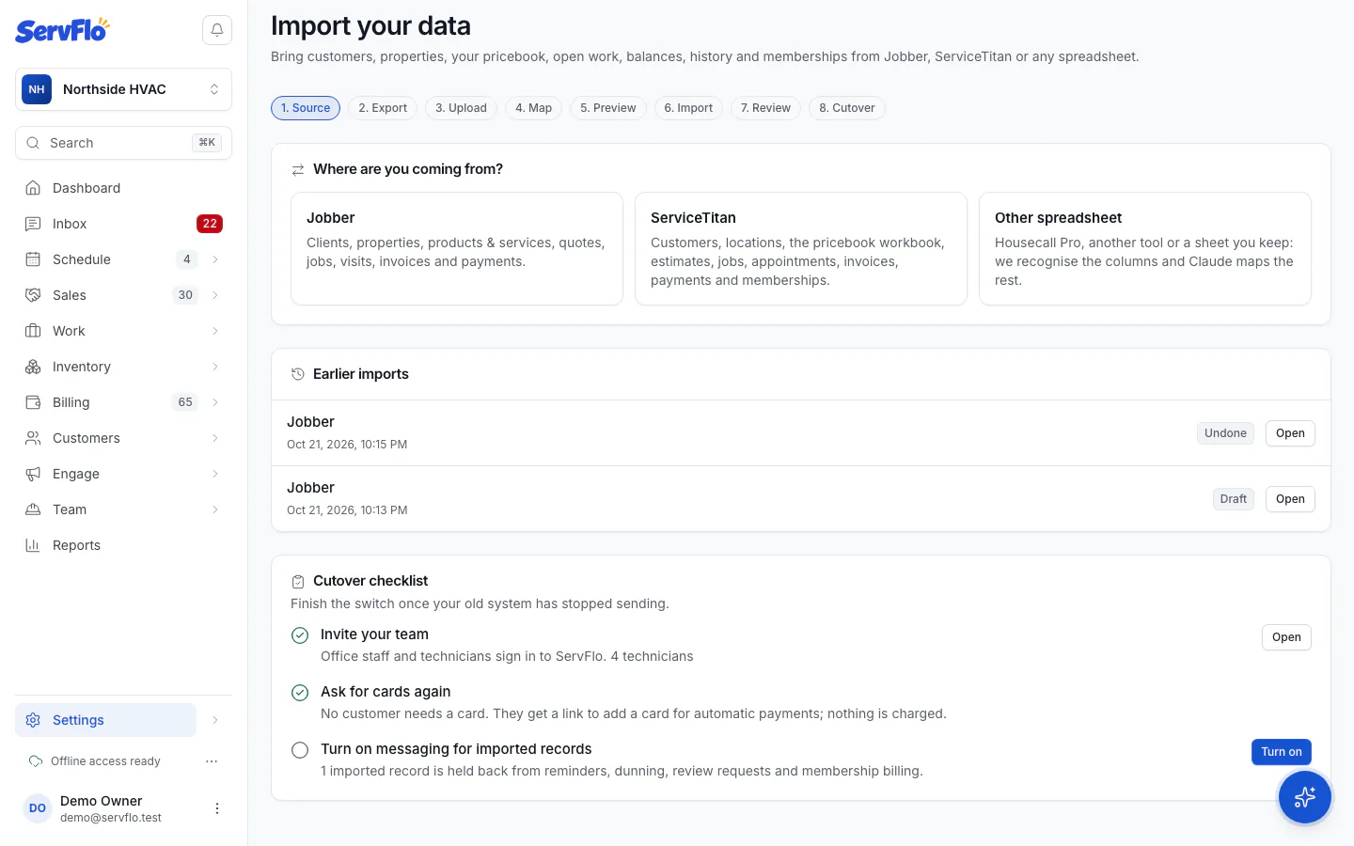1354x846 pixels.
Task: Click the Settings gear icon
Action: [x=33, y=720]
